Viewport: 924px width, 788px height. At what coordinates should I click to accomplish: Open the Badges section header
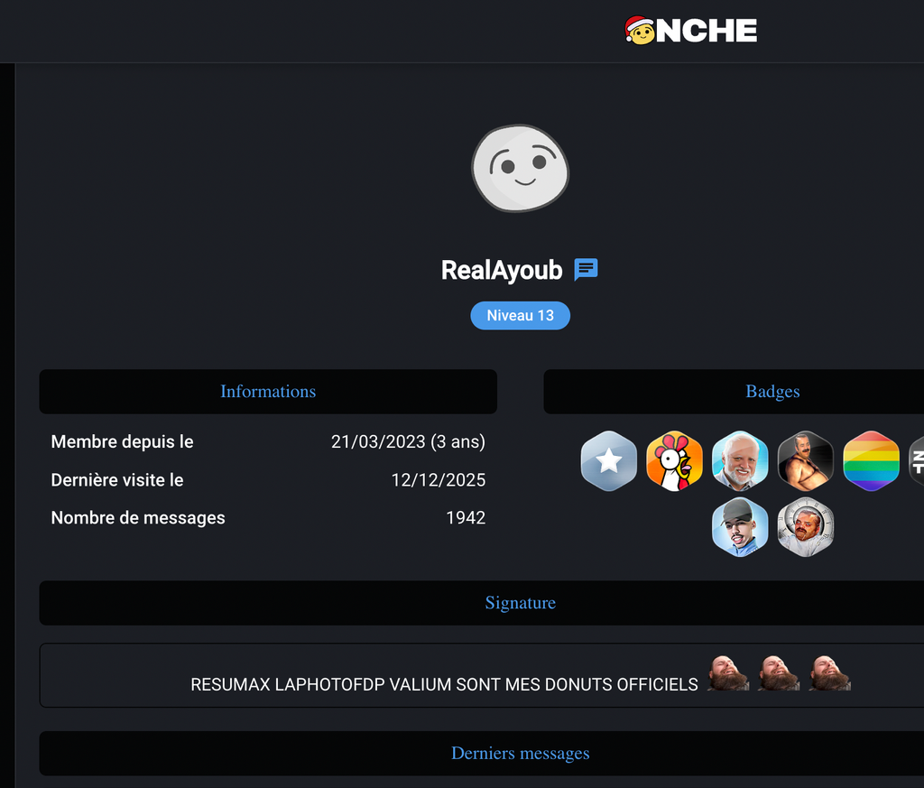[734, 392]
